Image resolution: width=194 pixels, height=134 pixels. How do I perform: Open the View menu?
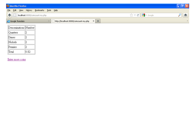point(21,10)
